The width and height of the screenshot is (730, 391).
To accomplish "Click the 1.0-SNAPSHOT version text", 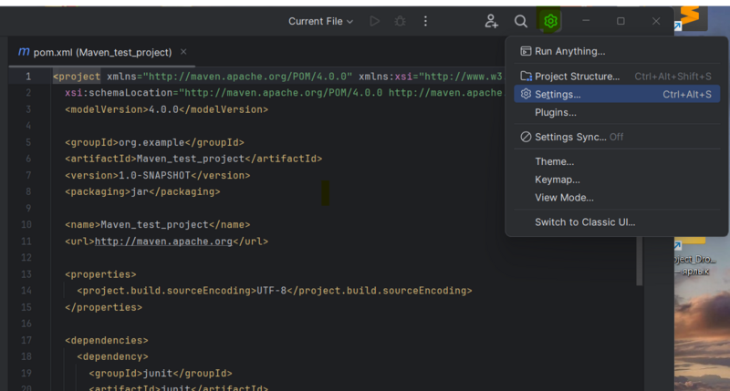I will pos(154,175).
